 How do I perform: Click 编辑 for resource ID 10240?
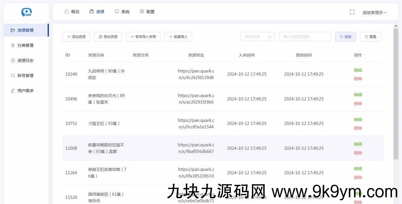point(358,70)
